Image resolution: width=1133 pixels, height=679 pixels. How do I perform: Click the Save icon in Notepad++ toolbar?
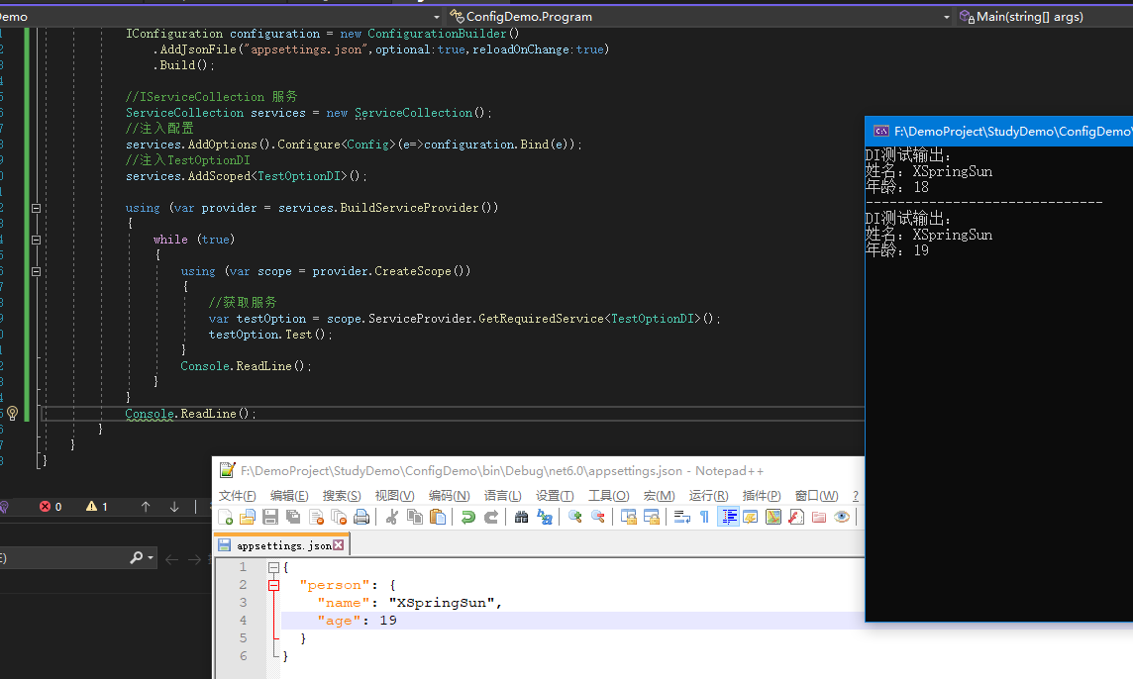click(x=269, y=517)
